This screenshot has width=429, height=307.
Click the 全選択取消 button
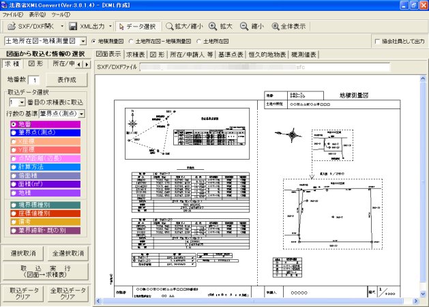click(68, 253)
